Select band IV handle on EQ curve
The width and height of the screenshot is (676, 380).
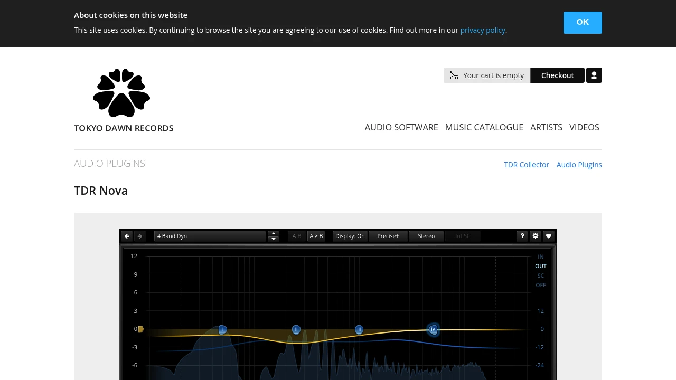point(433,329)
